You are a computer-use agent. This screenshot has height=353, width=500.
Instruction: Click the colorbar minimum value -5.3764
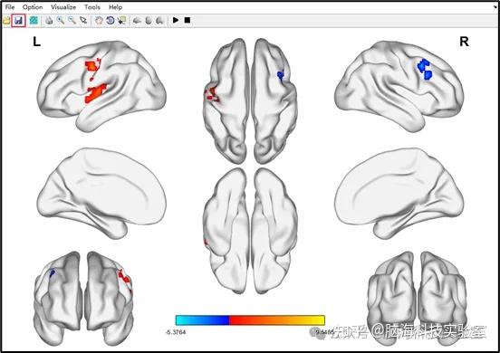tap(176, 332)
